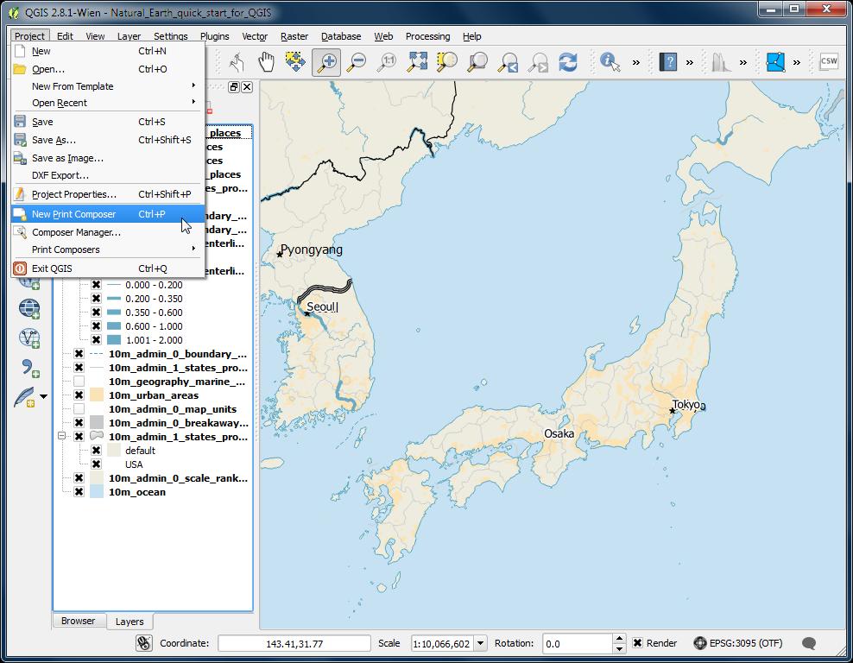Open the blue Help question-mark icon

[x=668, y=62]
